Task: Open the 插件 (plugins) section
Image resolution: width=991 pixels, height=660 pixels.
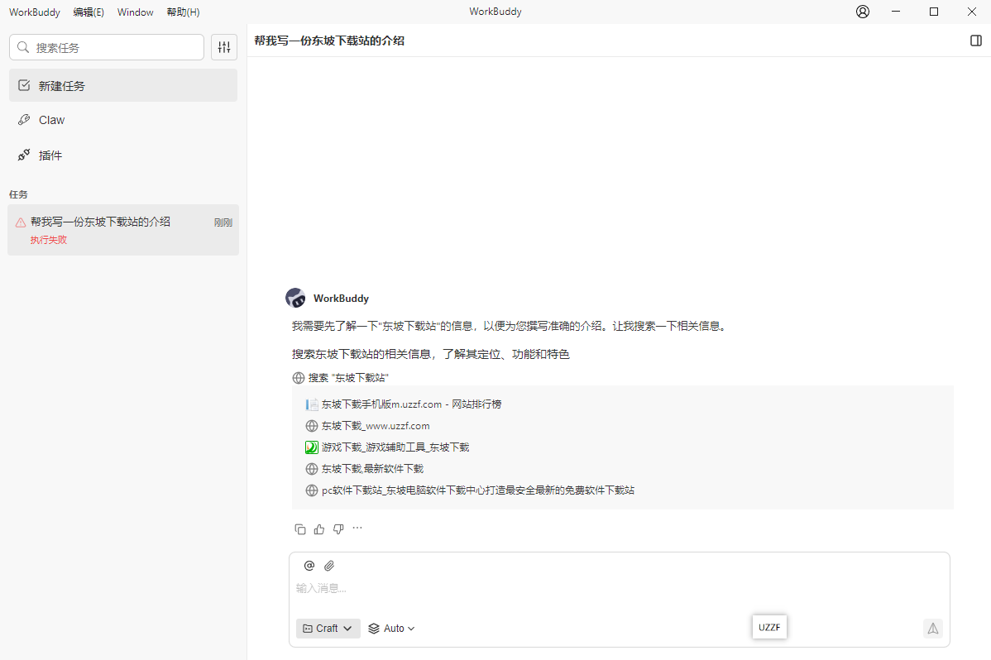Action: tap(52, 155)
